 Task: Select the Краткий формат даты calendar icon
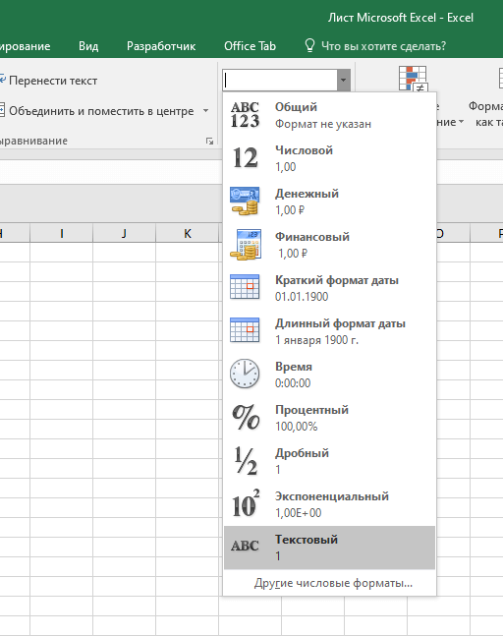[245, 287]
